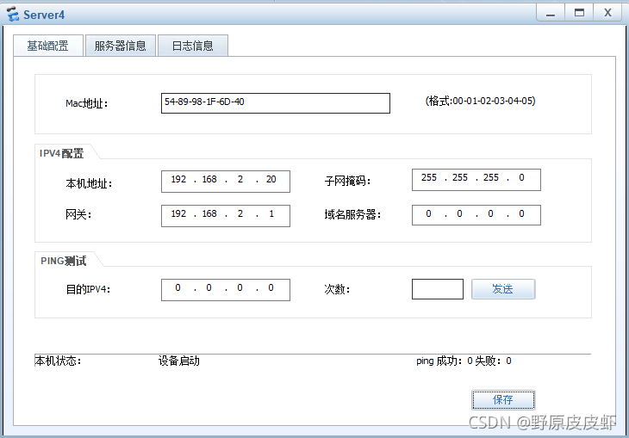Click the 保存 button
The image size is (629, 438).
(503, 400)
